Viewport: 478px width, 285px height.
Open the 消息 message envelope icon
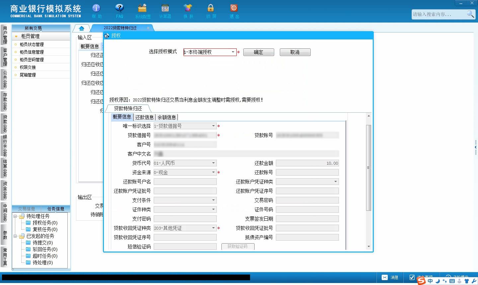click(385, 277)
